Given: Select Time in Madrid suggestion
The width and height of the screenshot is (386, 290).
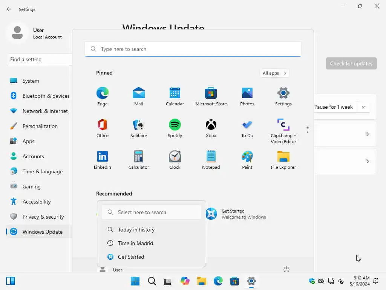Looking at the screenshot, I should coord(152,243).
